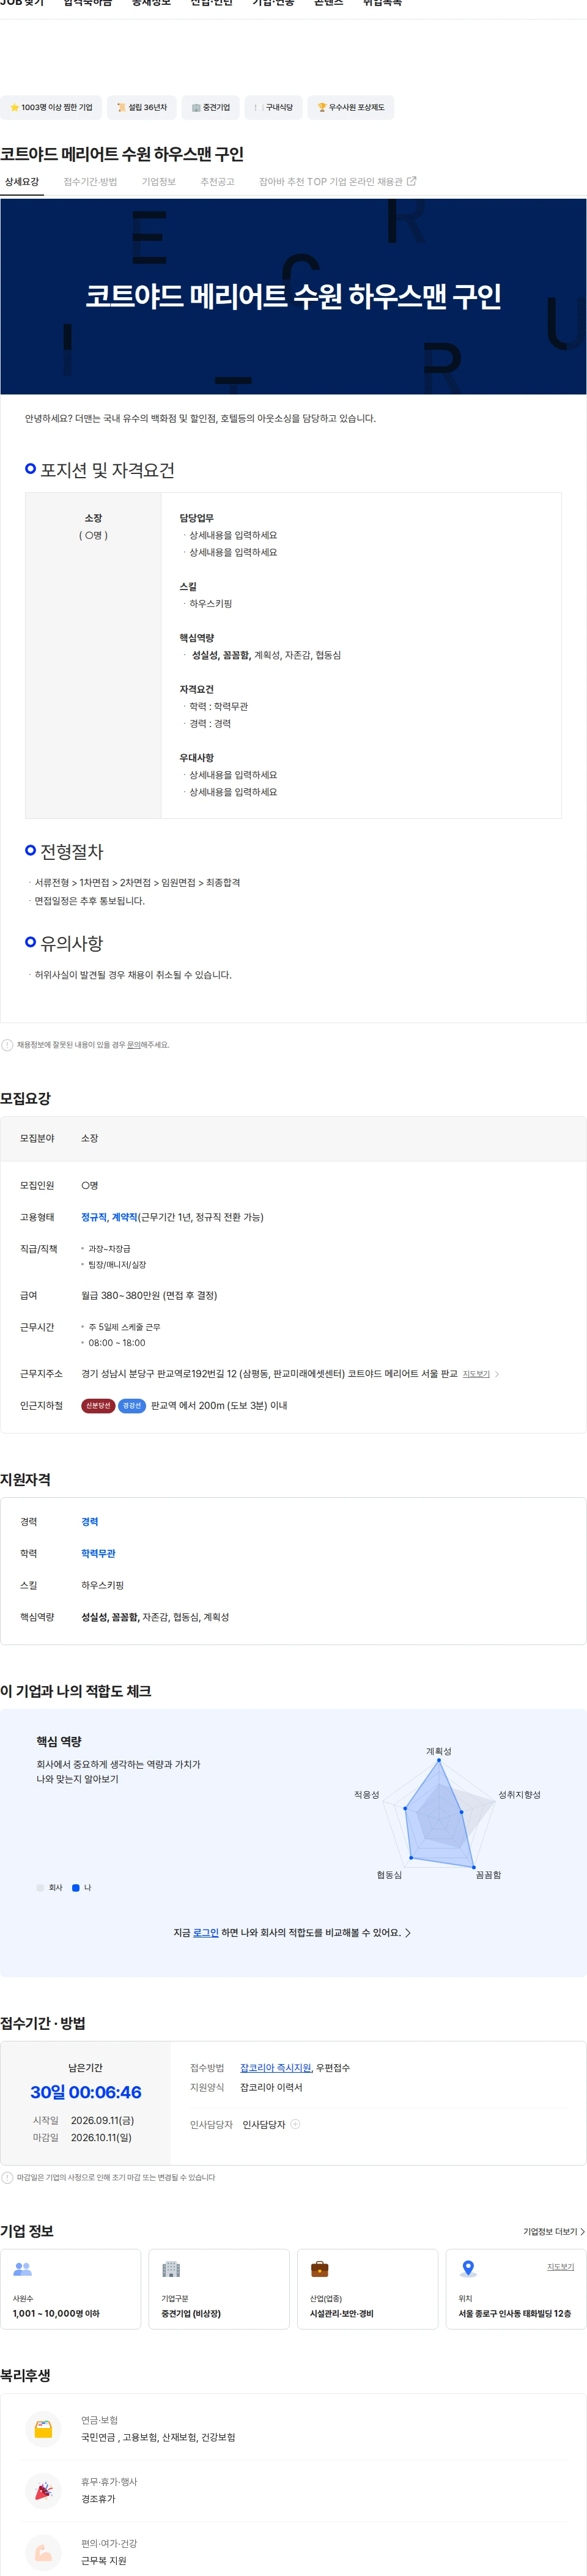Click the 나 legend swatch
The width and height of the screenshot is (587, 2576).
pyautogui.click(x=76, y=1887)
